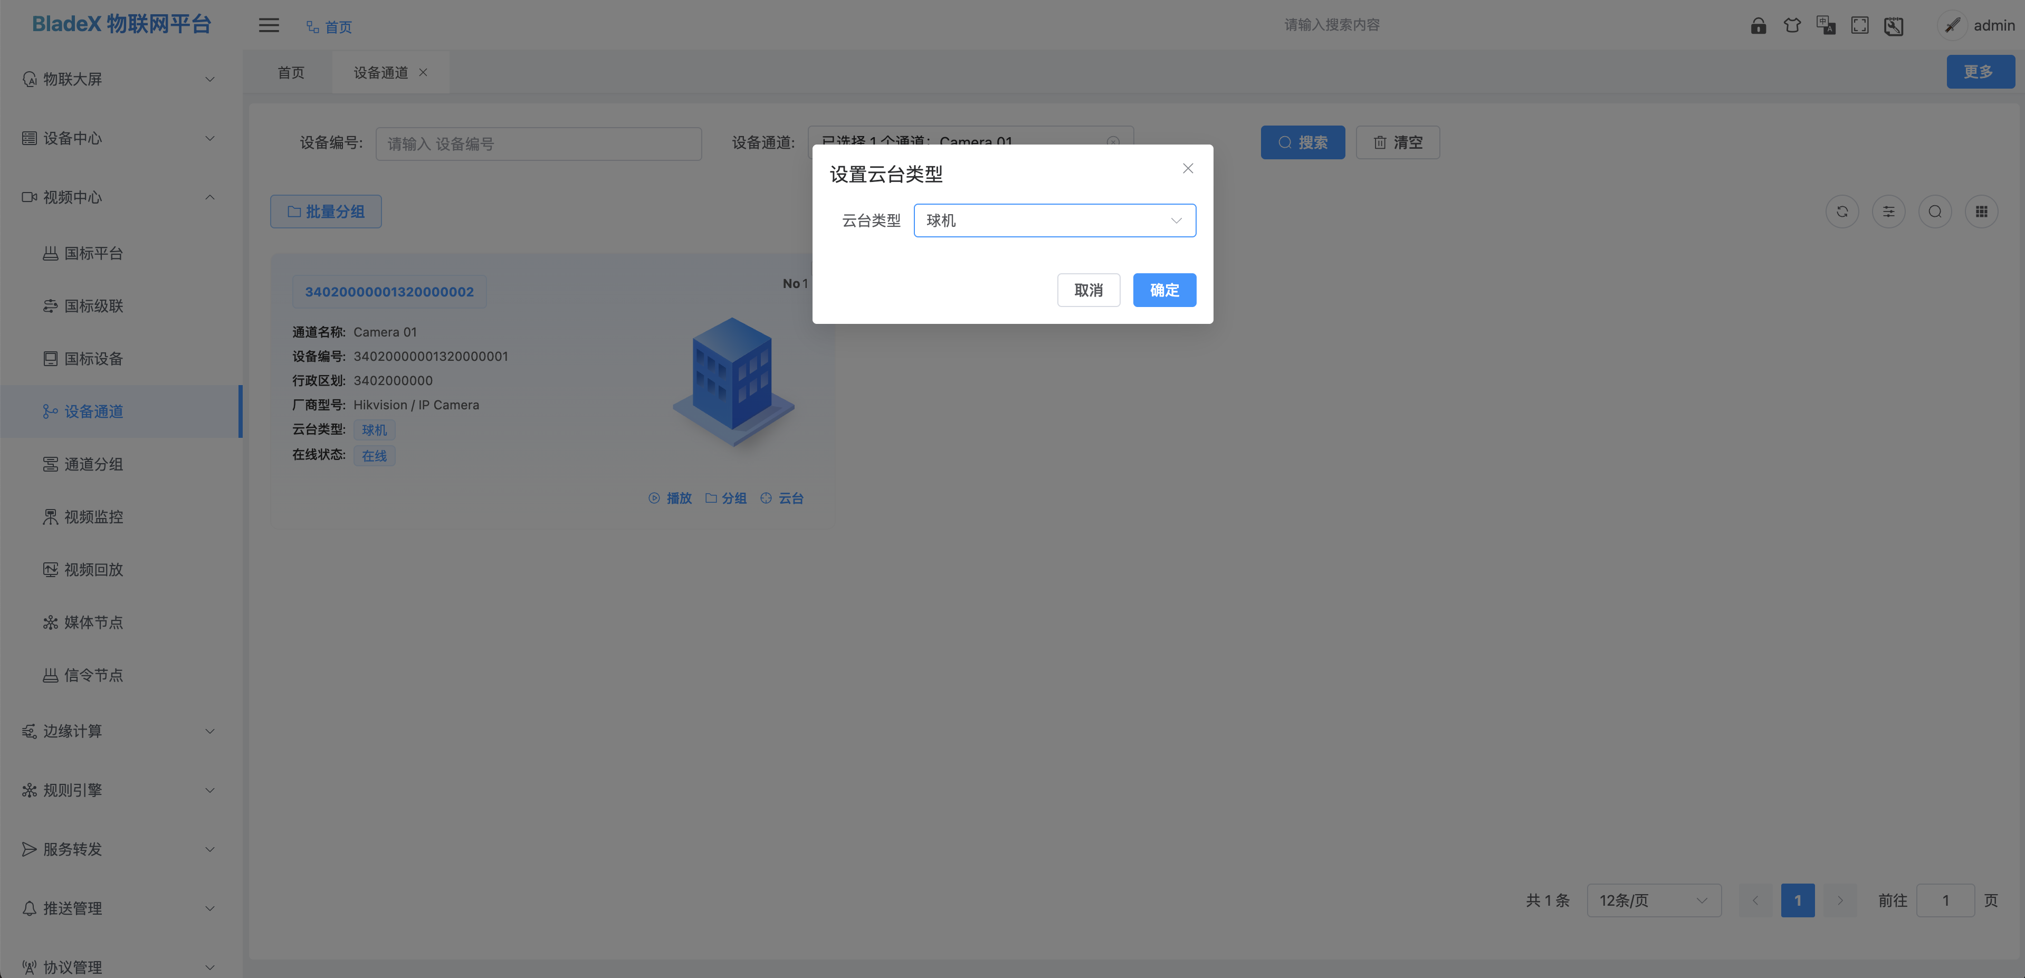Open 通道分组 in the sidebar
The image size is (2025, 978).
[121, 464]
